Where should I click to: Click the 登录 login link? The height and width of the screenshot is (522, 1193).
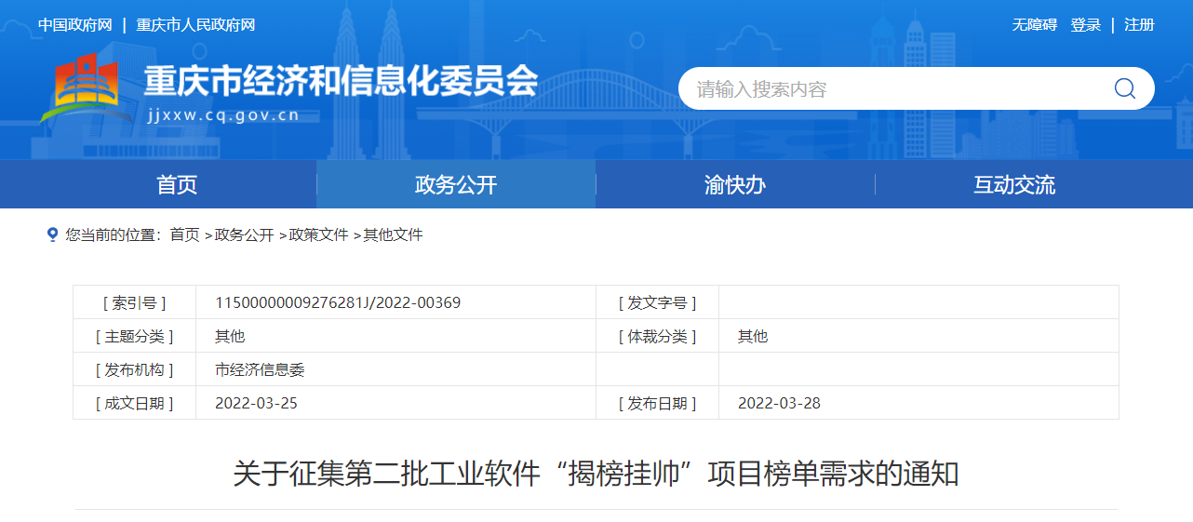(x=1086, y=25)
